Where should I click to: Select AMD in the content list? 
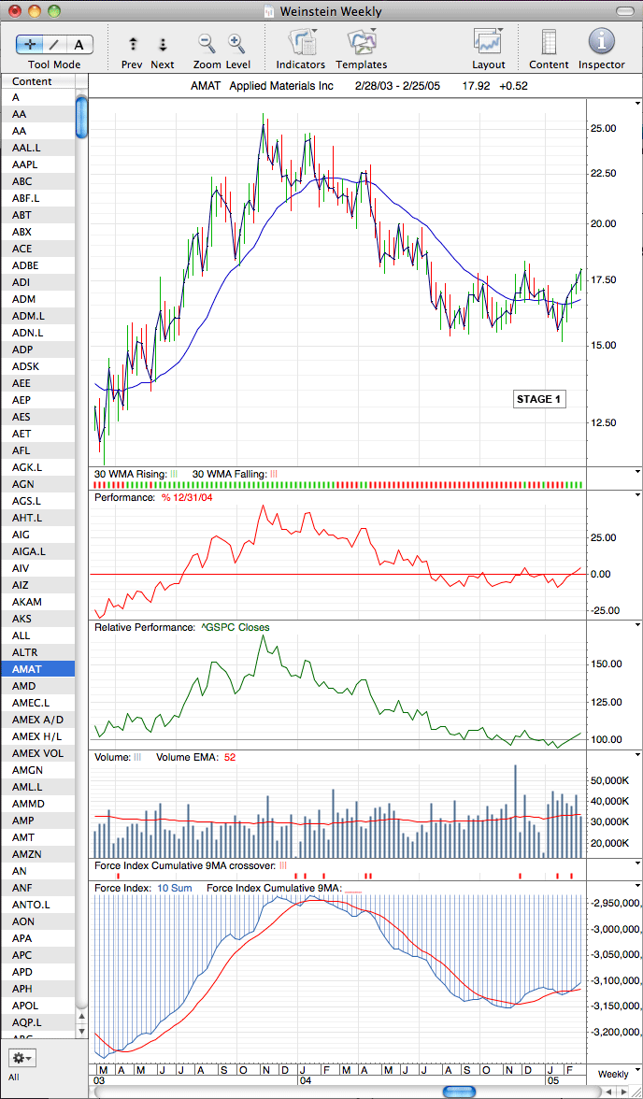pyautogui.click(x=38, y=686)
